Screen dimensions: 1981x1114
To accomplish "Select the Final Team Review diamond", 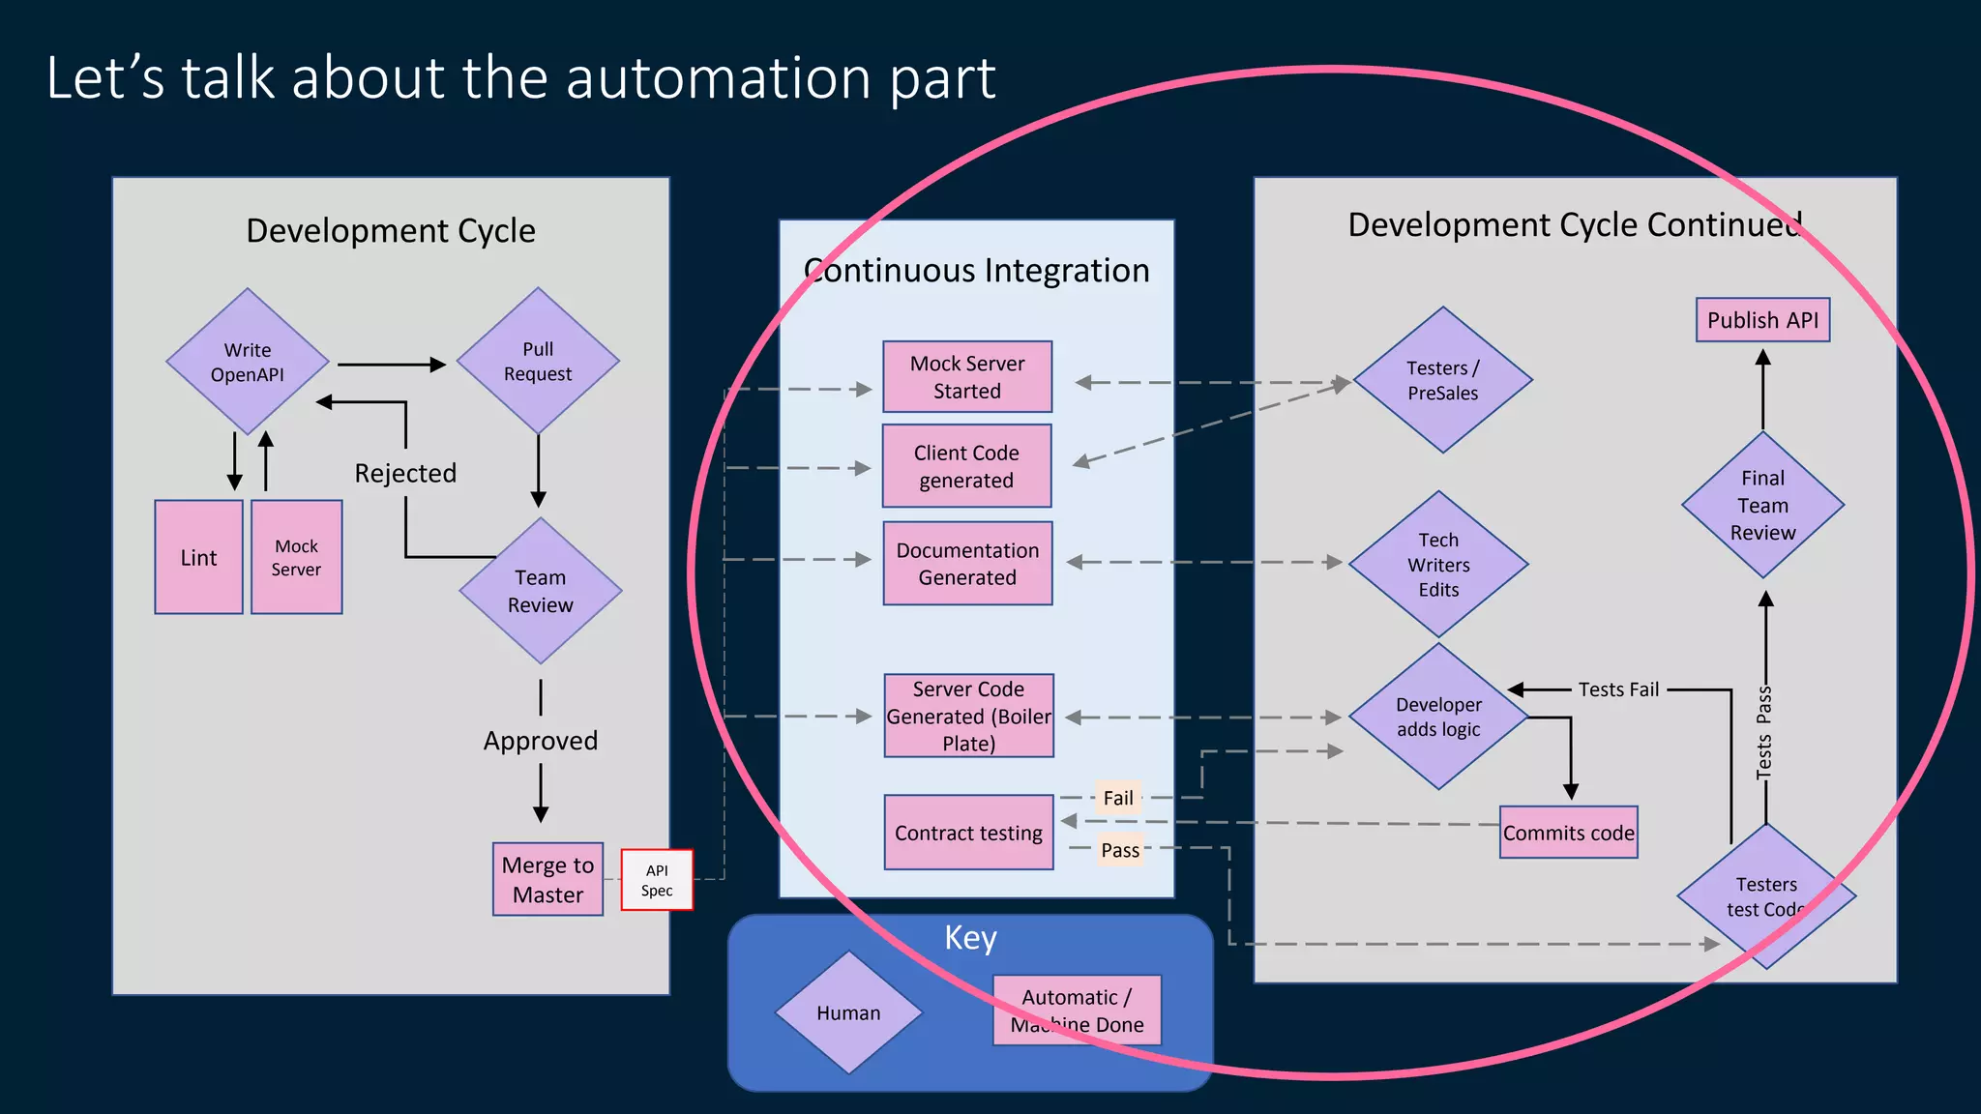I will click(x=1762, y=505).
